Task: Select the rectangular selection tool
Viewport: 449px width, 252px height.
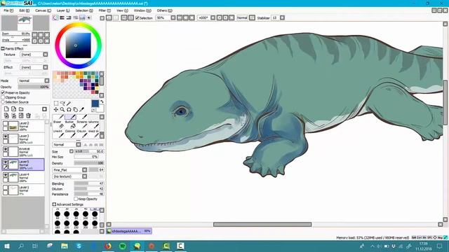Action: (56, 103)
